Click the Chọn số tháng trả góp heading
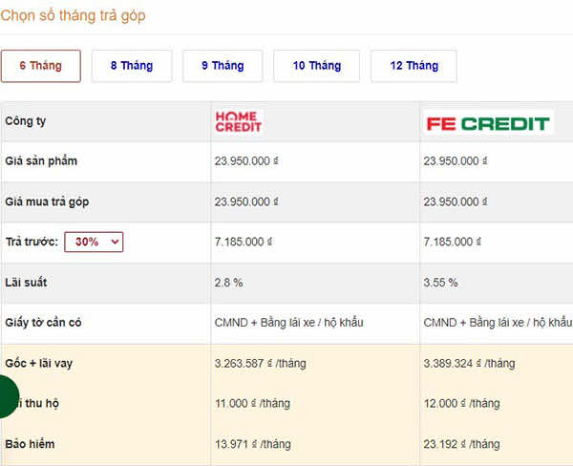Viewport: 573px width, 466px height. (74, 15)
